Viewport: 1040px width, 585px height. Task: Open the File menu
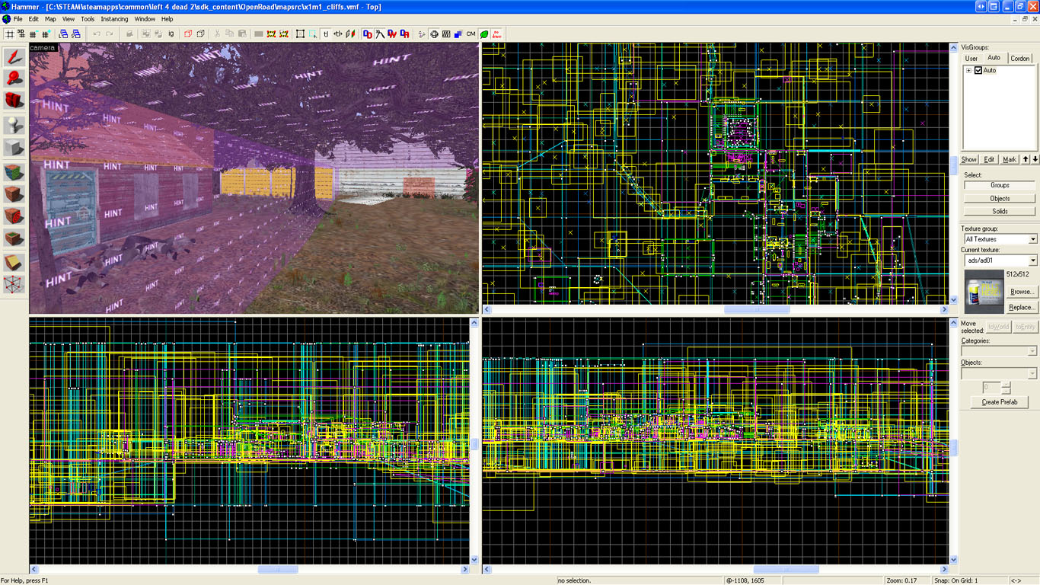click(x=18, y=19)
